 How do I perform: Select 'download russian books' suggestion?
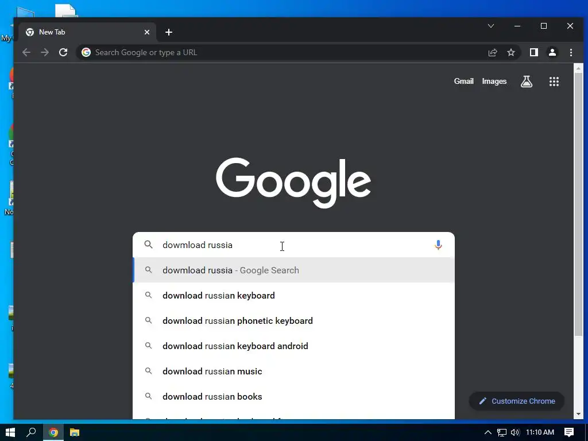click(293, 396)
